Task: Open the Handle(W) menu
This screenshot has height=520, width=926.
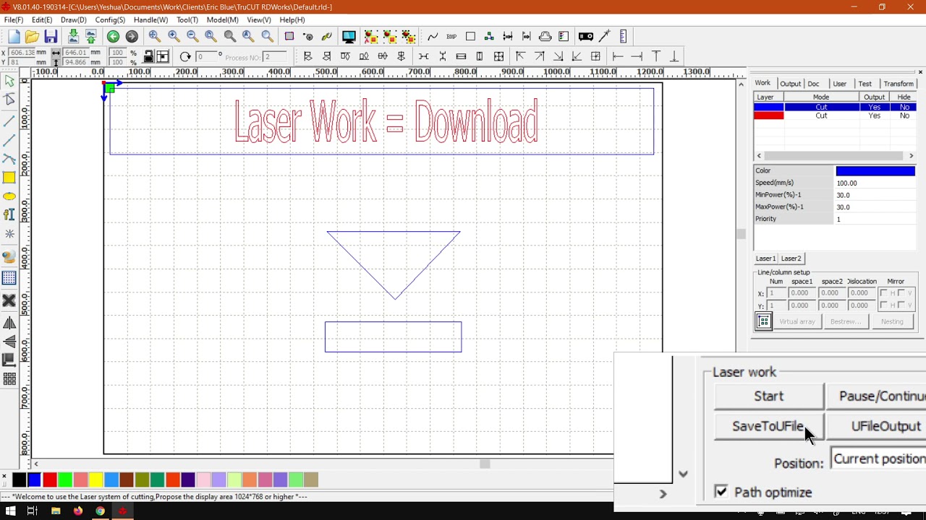Action: tap(150, 20)
